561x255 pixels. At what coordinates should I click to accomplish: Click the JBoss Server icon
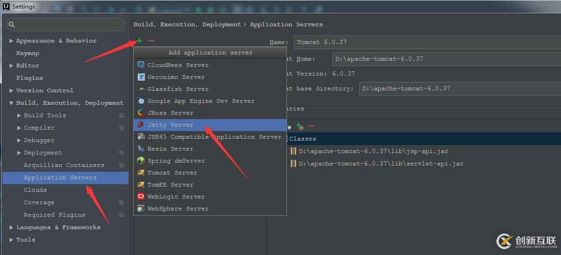tap(141, 113)
